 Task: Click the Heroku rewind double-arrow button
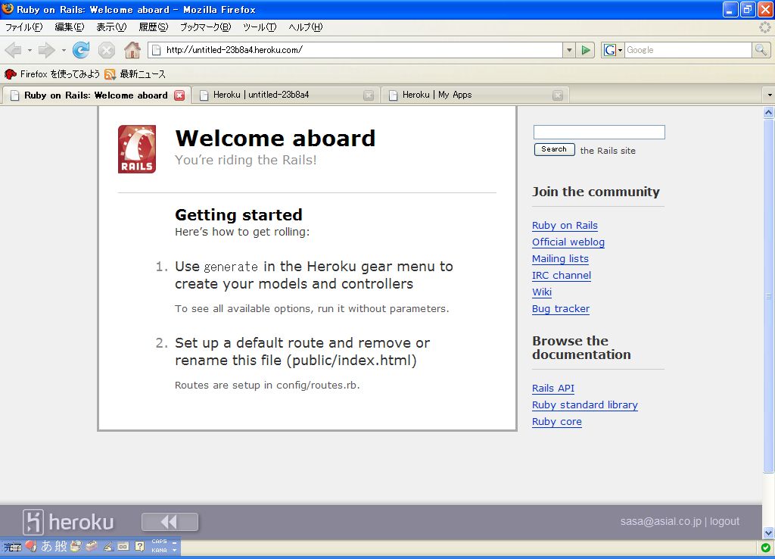click(170, 522)
